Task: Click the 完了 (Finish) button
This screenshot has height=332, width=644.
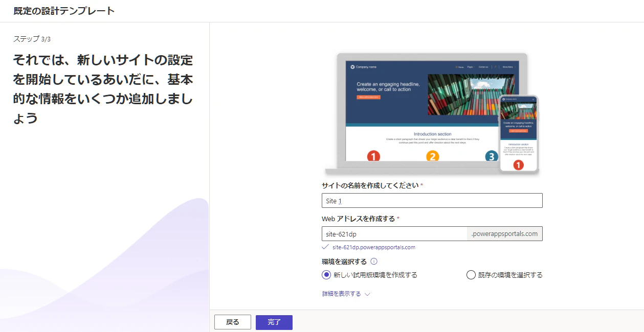Action: click(x=274, y=322)
